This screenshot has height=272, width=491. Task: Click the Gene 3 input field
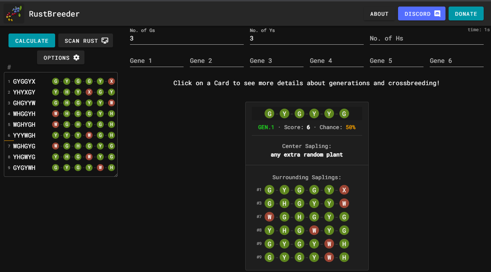click(x=277, y=60)
